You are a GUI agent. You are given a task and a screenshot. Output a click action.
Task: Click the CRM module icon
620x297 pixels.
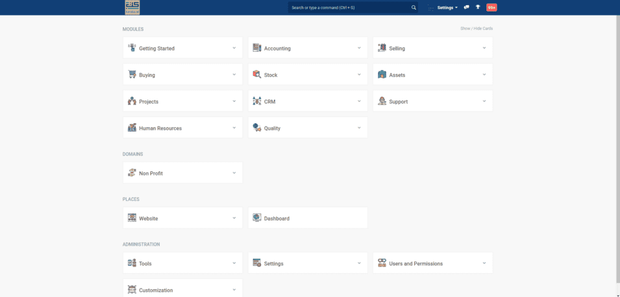pos(257,101)
